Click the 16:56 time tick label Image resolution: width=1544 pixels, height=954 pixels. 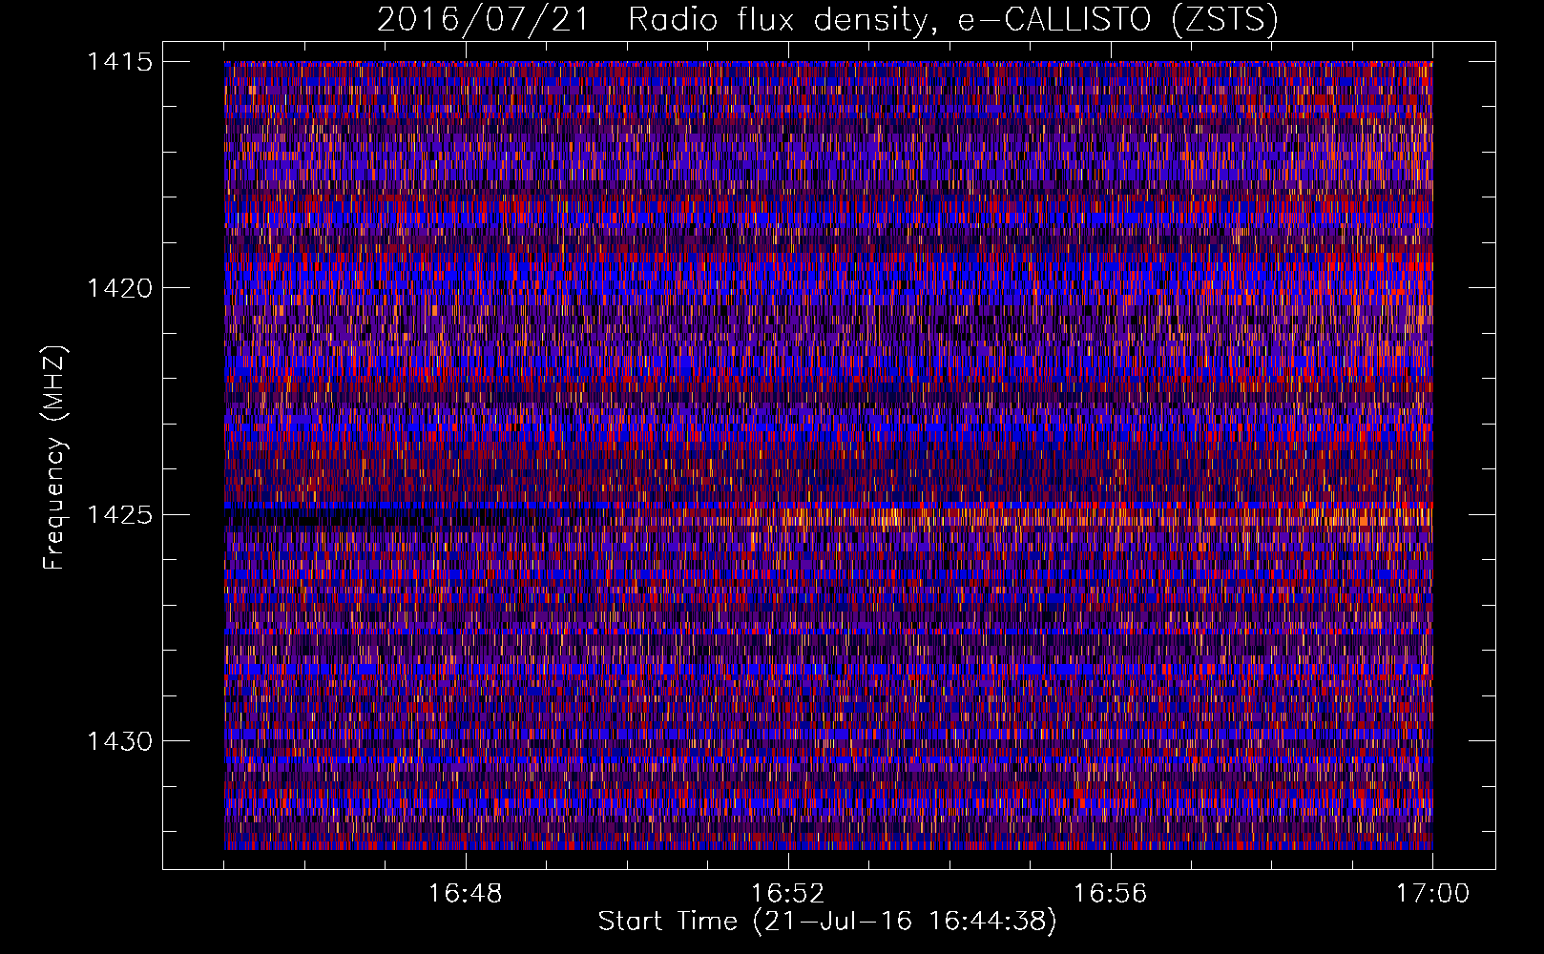(1110, 893)
